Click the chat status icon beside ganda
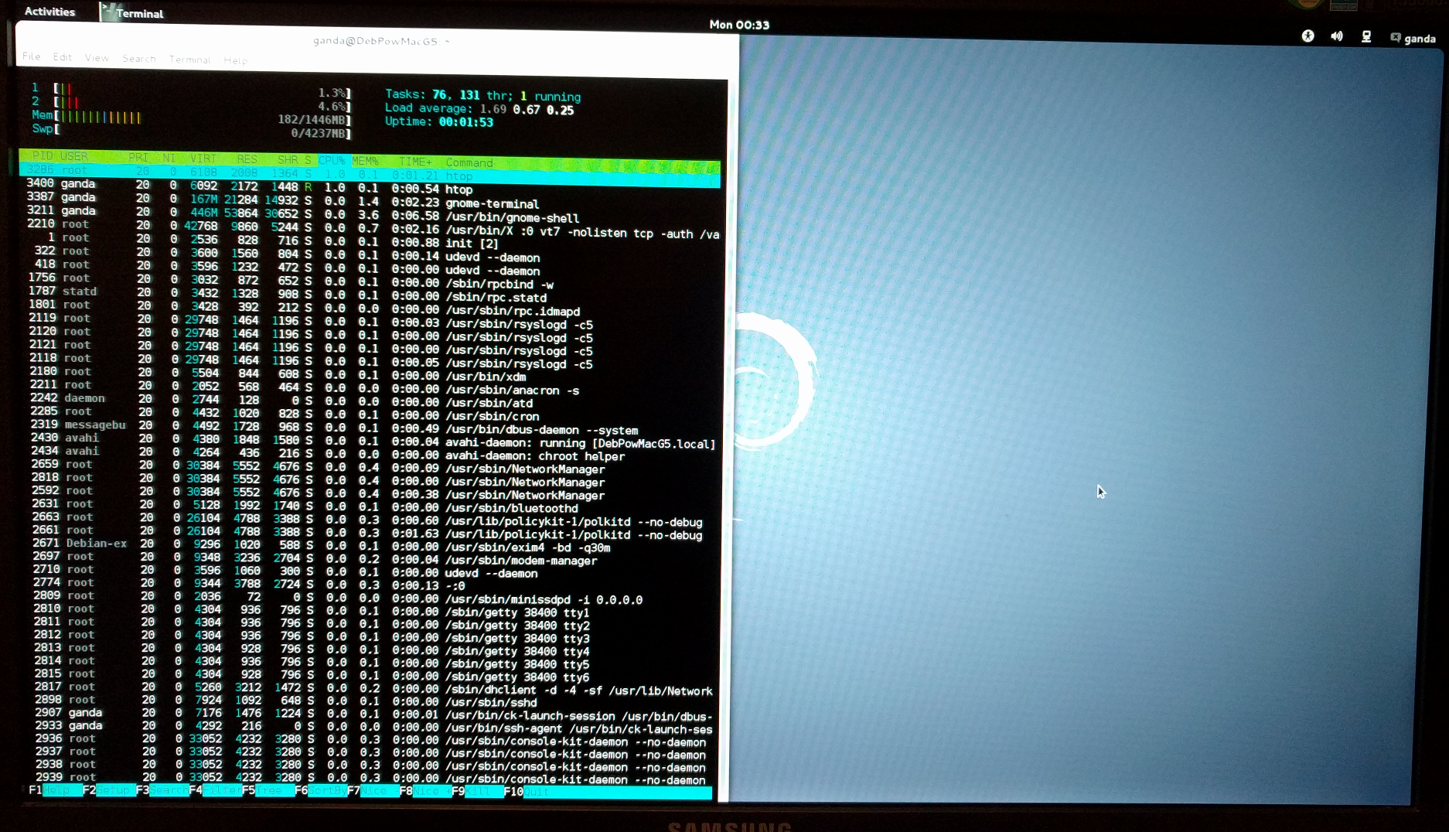This screenshot has width=1449, height=832. [1395, 38]
